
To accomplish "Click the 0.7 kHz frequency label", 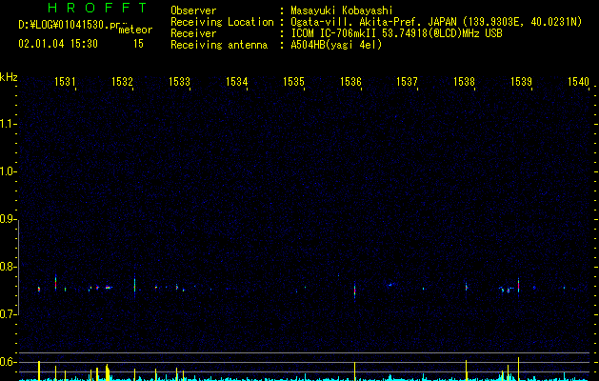I will pyautogui.click(x=8, y=314).
